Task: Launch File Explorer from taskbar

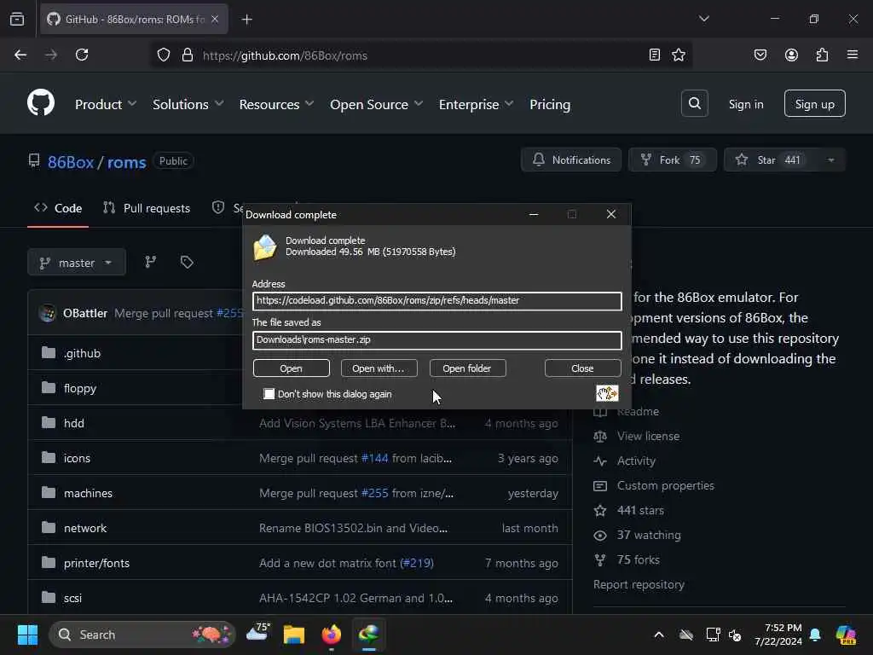Action: (x=294, y=635)
